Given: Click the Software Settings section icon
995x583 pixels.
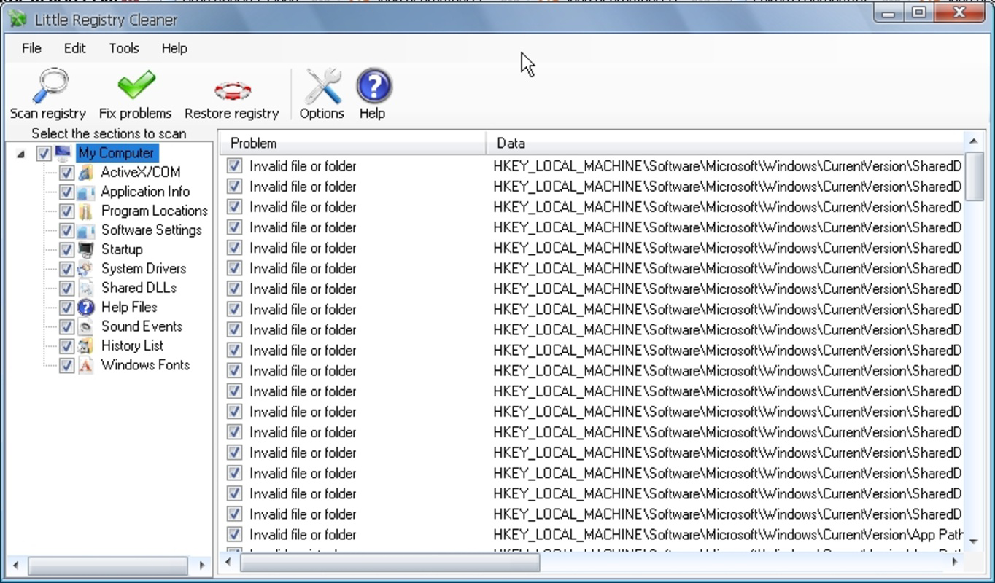Looking at the screenshot, I should click(x=86, y=230).
